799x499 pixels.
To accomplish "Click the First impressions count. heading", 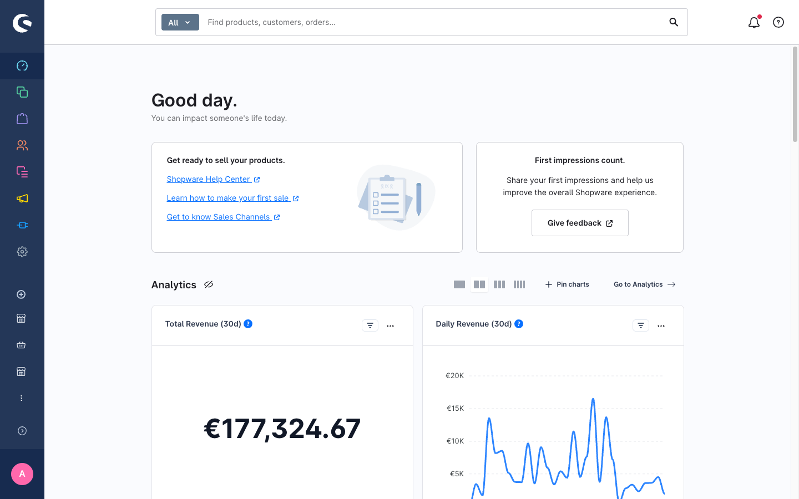I will tap(580, 160).
